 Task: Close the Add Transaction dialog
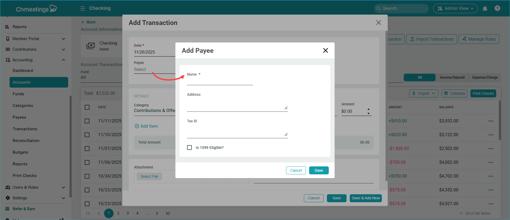point(378,23)
